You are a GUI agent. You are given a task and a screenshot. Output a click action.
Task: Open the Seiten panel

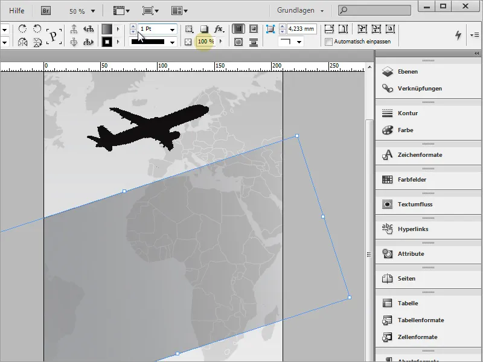pyautogui.click(x=406, y=279)
